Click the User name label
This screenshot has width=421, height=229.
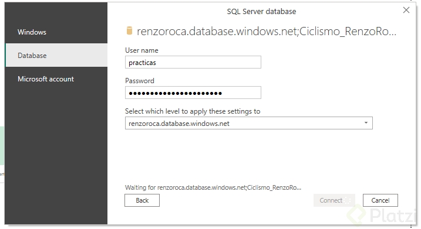coord(142,50)
